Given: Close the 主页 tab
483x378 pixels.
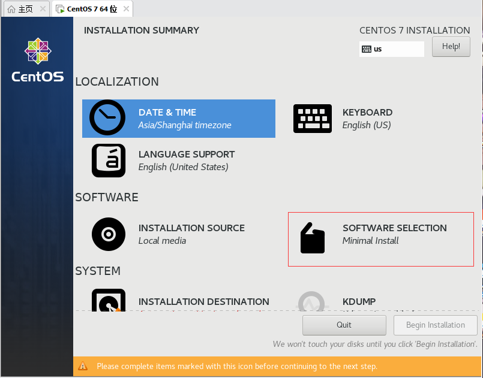Looking at the screenshot, I should point(43,9).
